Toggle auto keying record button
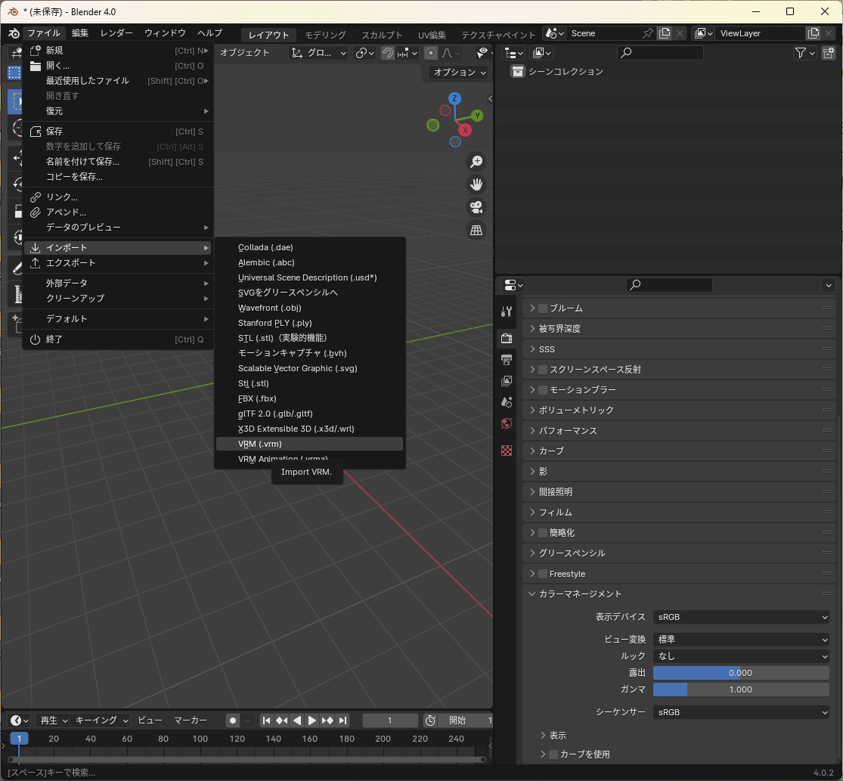Image resolution: width=843 pixels, height=781 pixels. pos(233,721)
